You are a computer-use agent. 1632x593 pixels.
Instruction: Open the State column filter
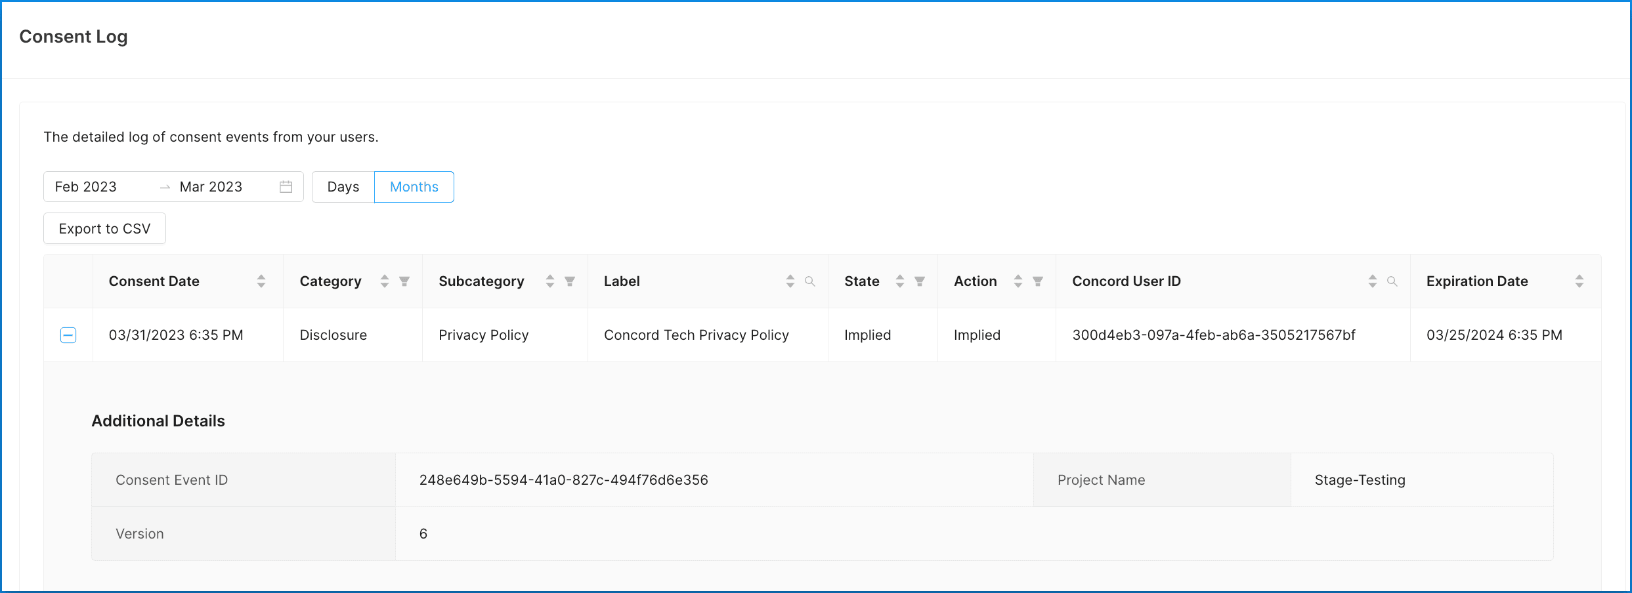[x=920, y=281]
